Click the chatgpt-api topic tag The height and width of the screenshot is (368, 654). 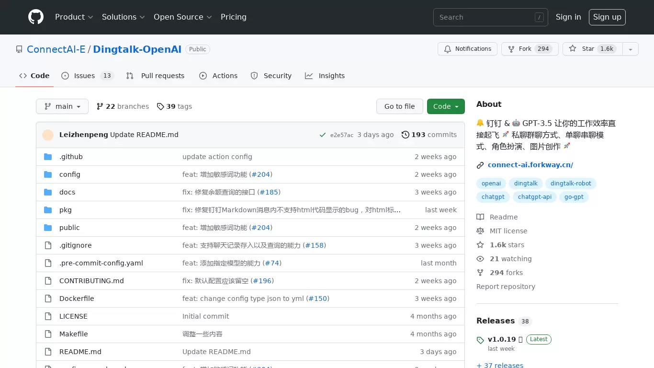click(534, 197)
